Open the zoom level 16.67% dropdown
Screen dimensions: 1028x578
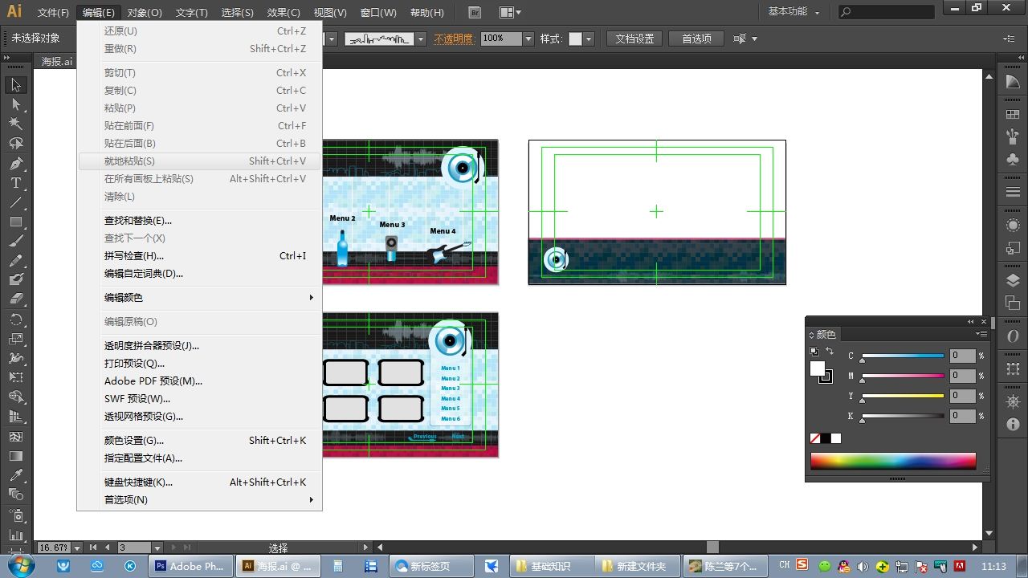click(77, 547)
